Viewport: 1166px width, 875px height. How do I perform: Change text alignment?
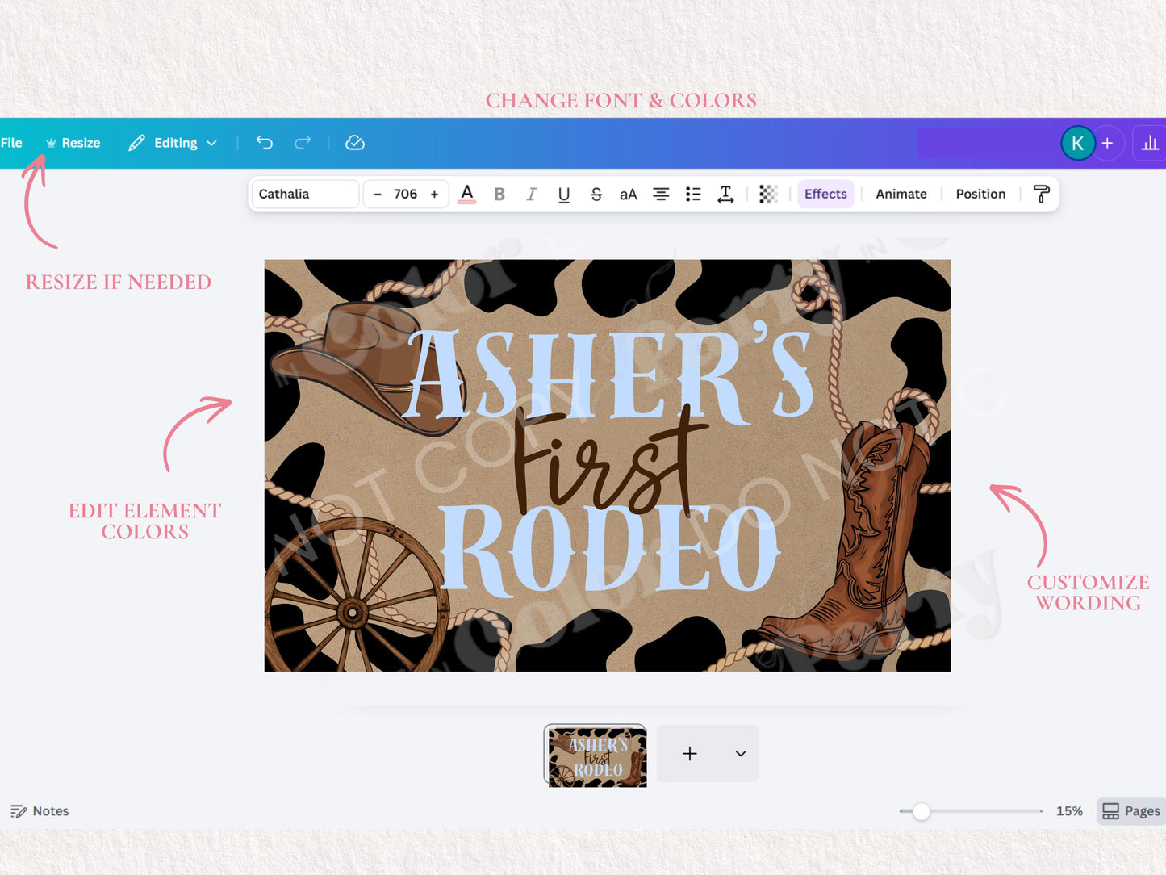(x=661, y=194)
